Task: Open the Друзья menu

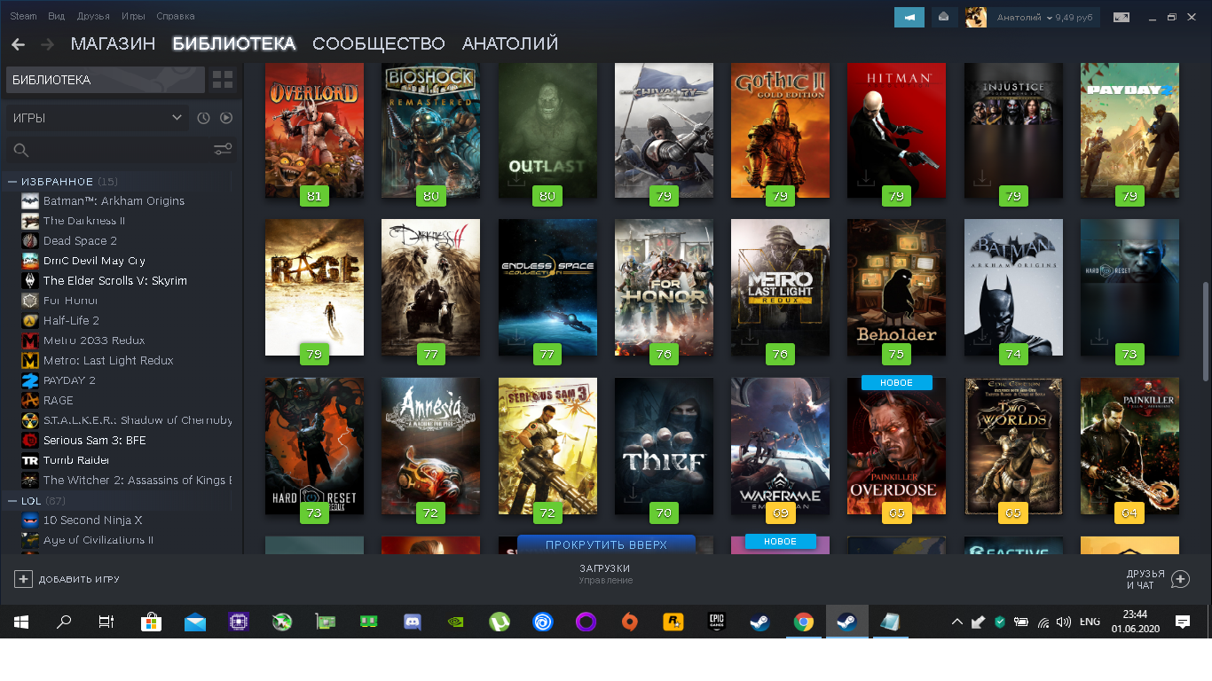Action: 93,17
